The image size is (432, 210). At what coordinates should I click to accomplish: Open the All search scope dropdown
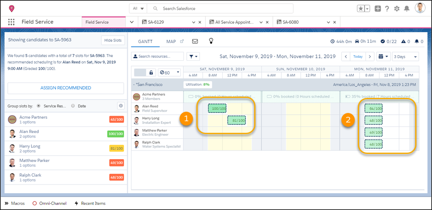(138, 9)
